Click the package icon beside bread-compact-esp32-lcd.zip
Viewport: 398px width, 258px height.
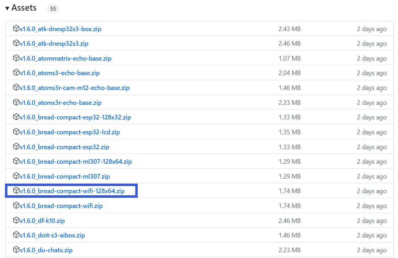point(16,131)
